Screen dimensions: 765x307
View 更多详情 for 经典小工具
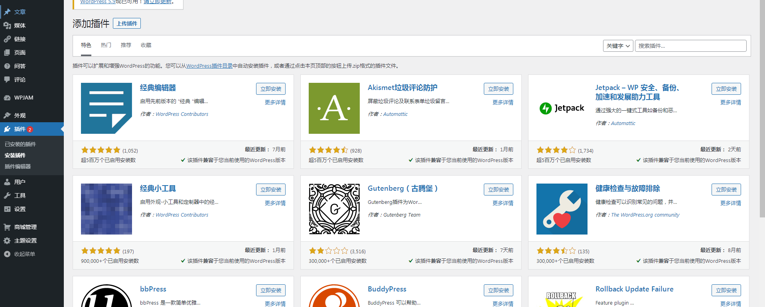click(275, 203)
